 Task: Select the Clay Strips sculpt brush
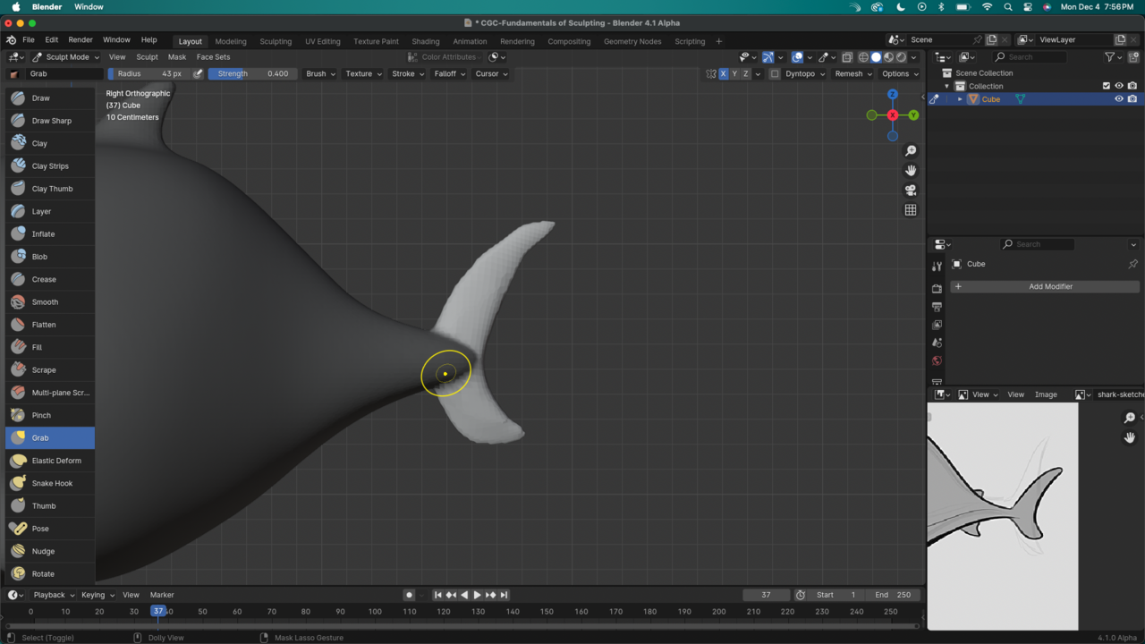pos(50,165)
